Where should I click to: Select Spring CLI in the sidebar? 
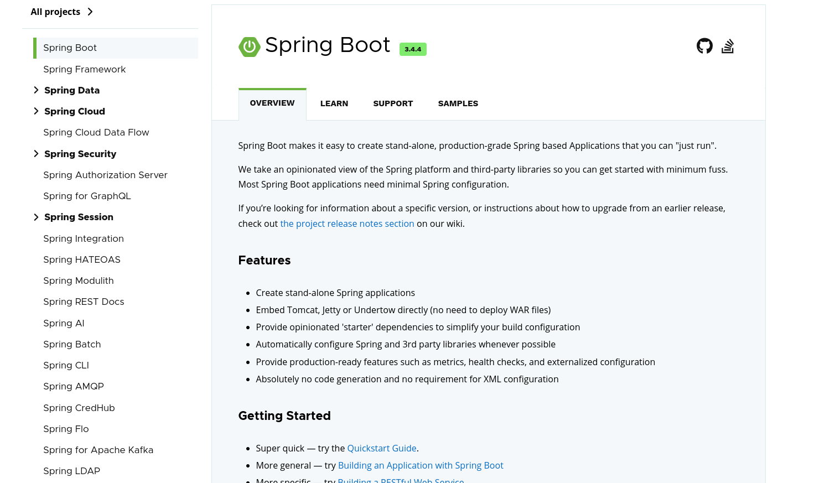point(66,365)
